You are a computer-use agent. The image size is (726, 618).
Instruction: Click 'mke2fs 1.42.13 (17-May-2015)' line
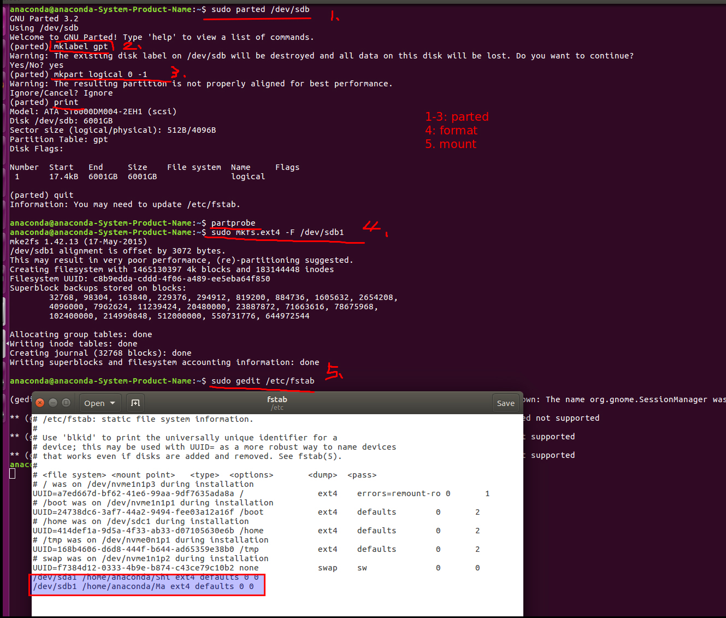78,242
